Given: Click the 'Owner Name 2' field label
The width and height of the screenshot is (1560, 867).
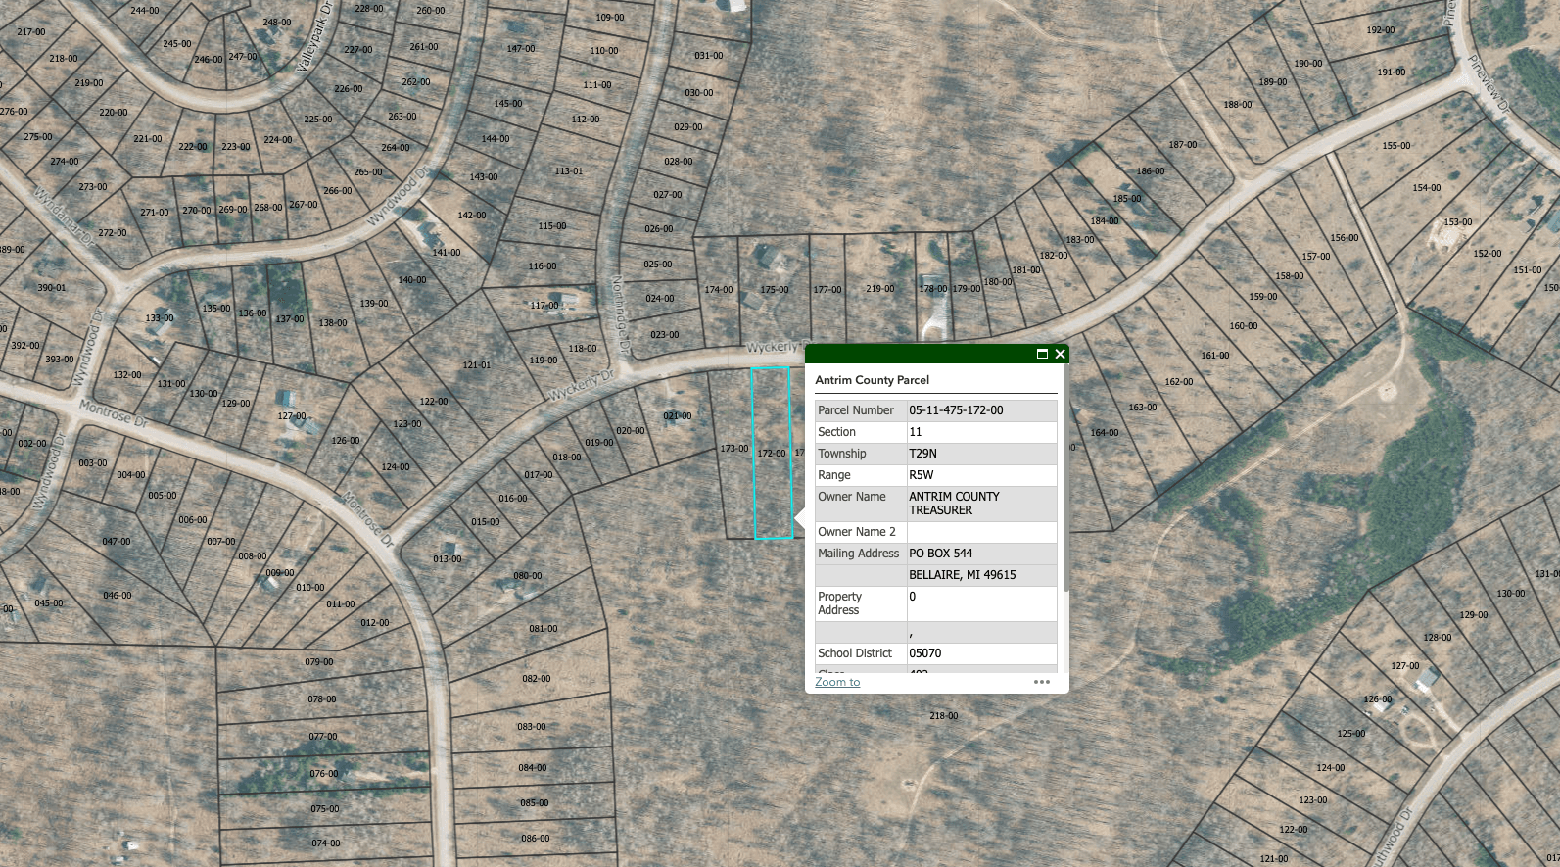Looking at the screenshot, I should [857, 532].
